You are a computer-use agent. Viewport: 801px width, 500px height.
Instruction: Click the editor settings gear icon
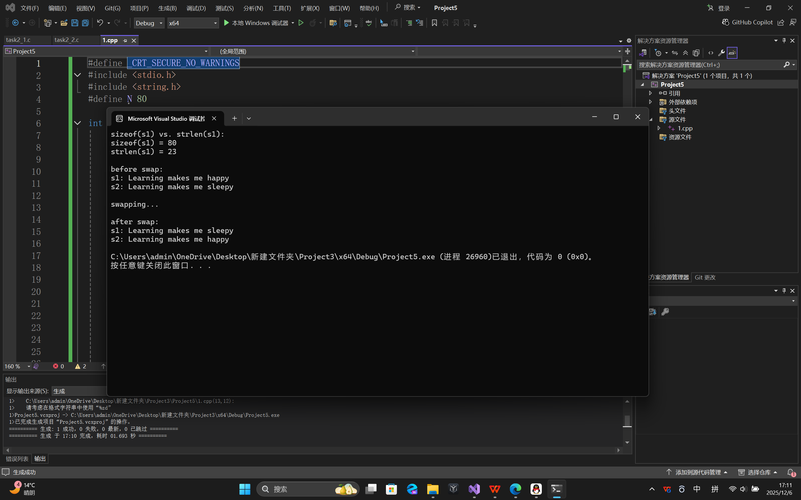[x=629, y=40]
